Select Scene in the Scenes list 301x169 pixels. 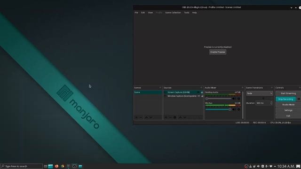pos(148,92)
